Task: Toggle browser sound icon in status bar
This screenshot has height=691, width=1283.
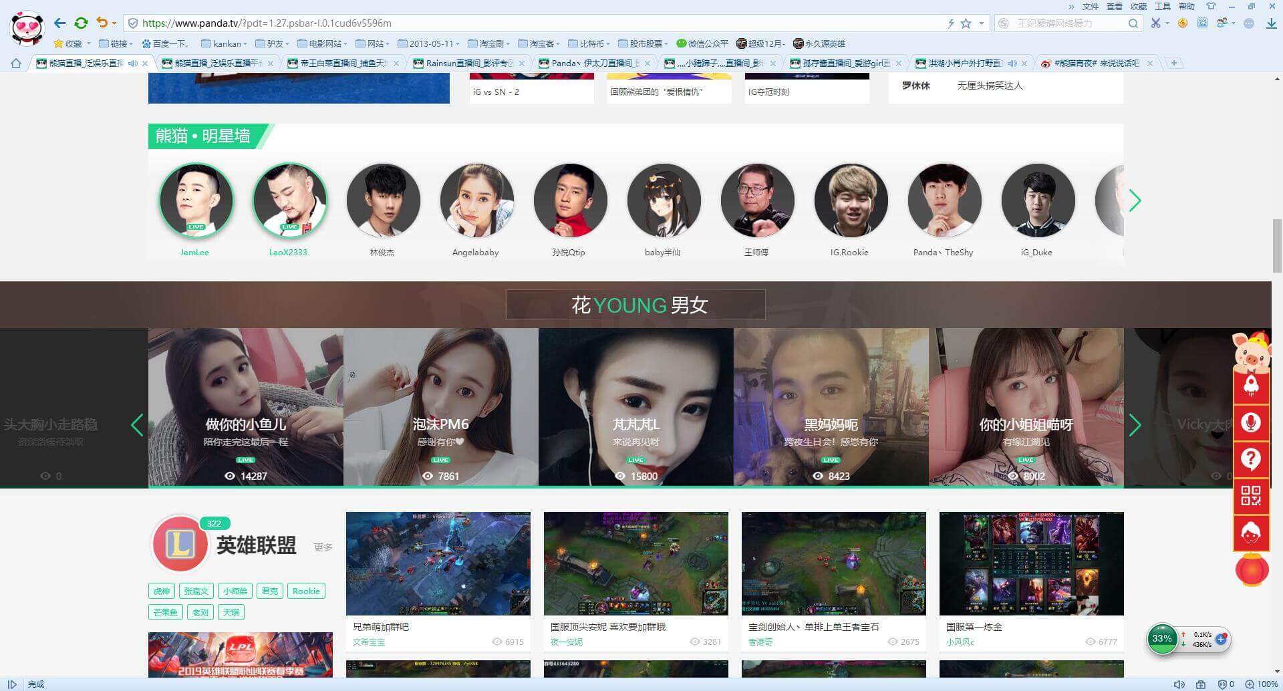Action: 1179,684
